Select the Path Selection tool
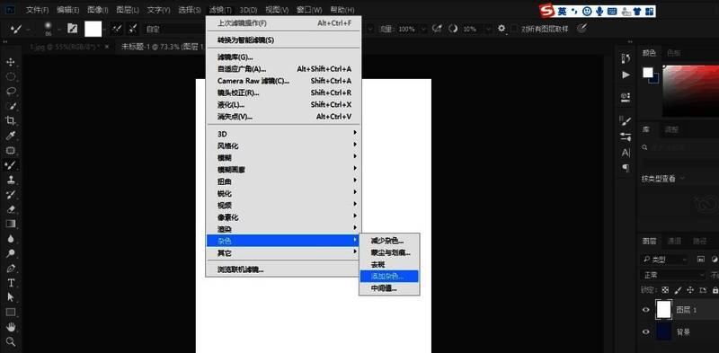 (x=11, y=297)
